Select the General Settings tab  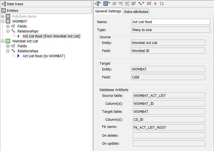coord(108,11)
